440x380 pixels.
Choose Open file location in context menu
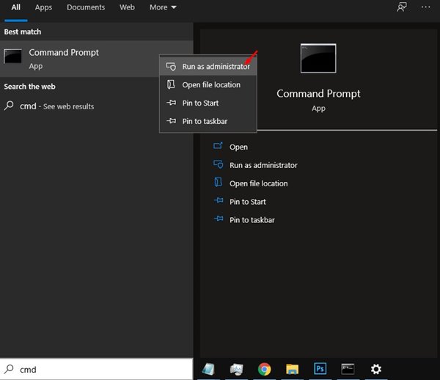(x=210, y=85)
